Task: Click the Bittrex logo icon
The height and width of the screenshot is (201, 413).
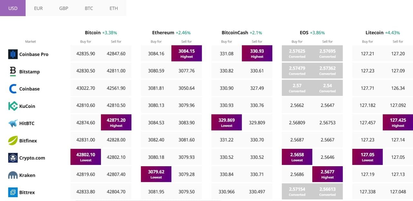Action: click(13, 192)
